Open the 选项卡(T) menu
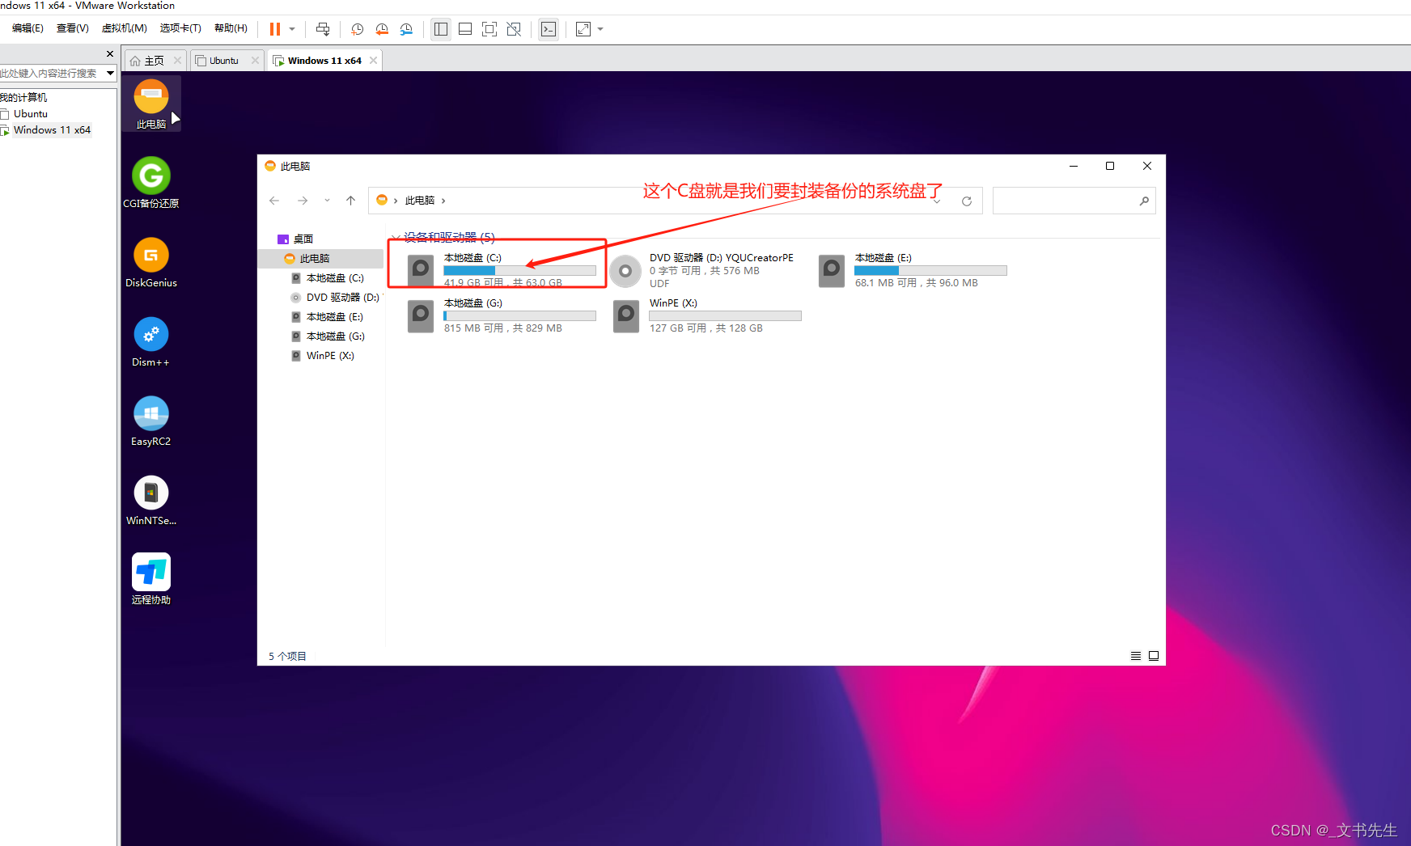This screenshot has width=1411, height=846. tap(180, 28)
